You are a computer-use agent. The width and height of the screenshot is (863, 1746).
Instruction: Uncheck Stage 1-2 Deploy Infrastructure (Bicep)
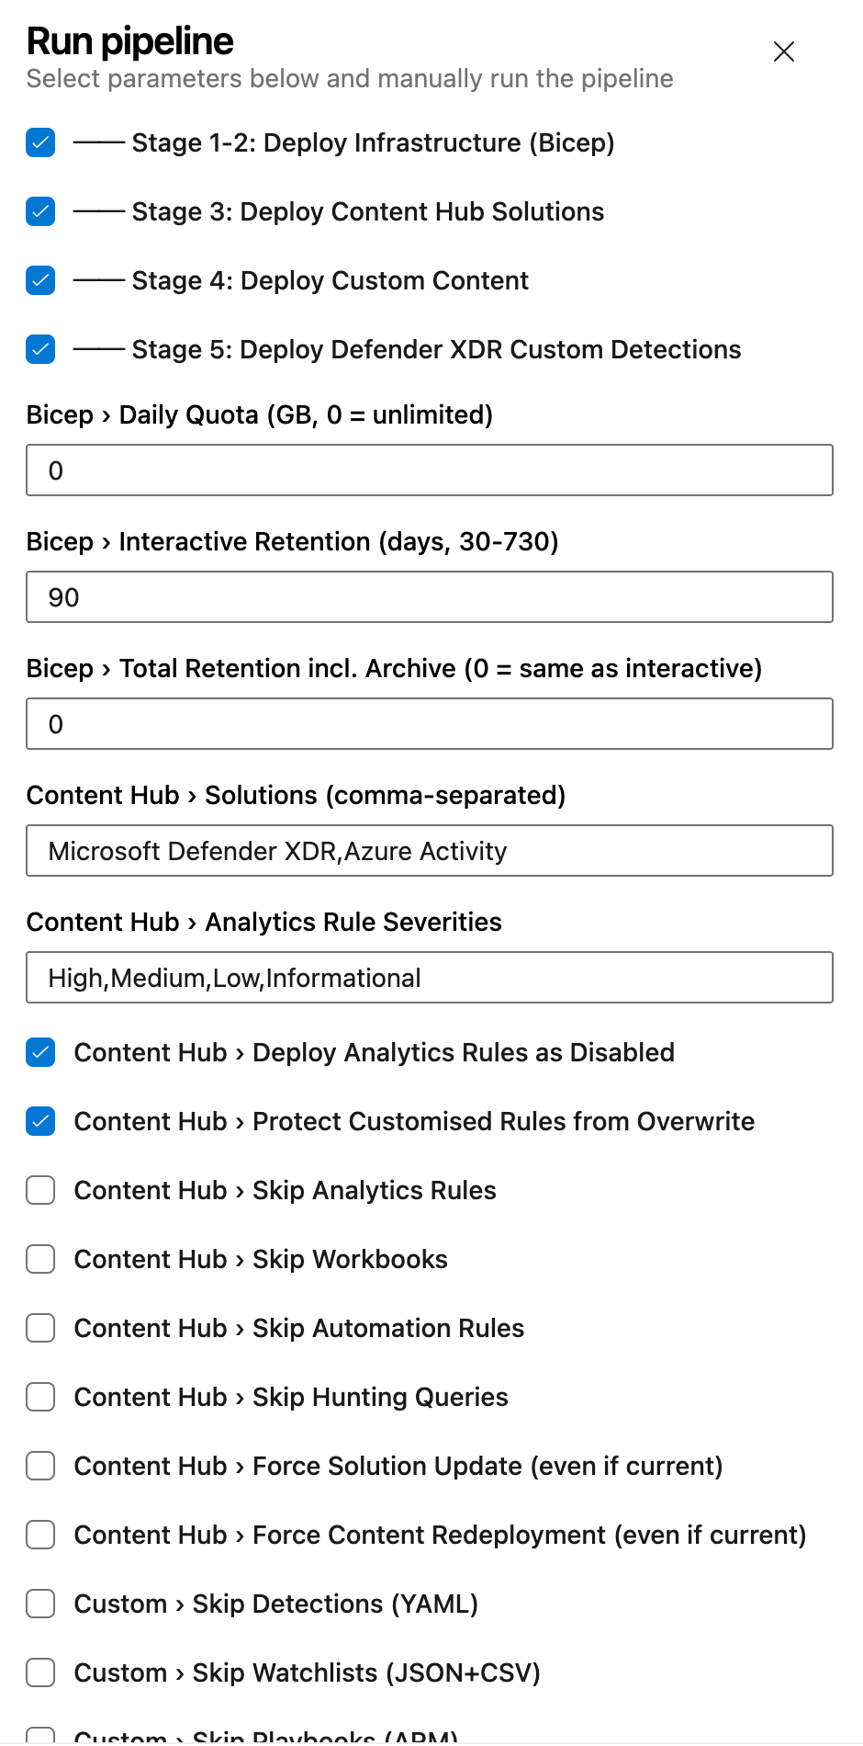pos(40,142)
